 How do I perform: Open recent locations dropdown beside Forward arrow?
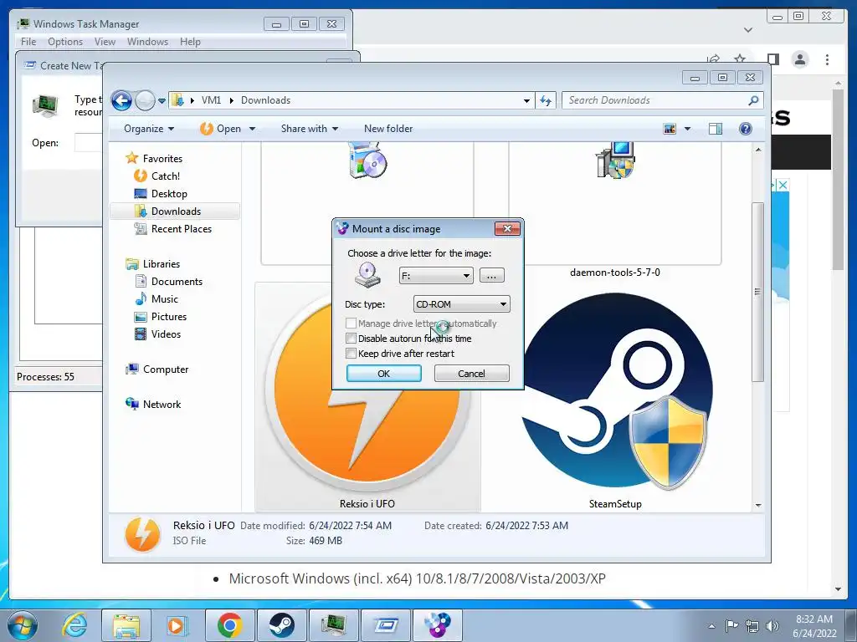tap(162, 101)
